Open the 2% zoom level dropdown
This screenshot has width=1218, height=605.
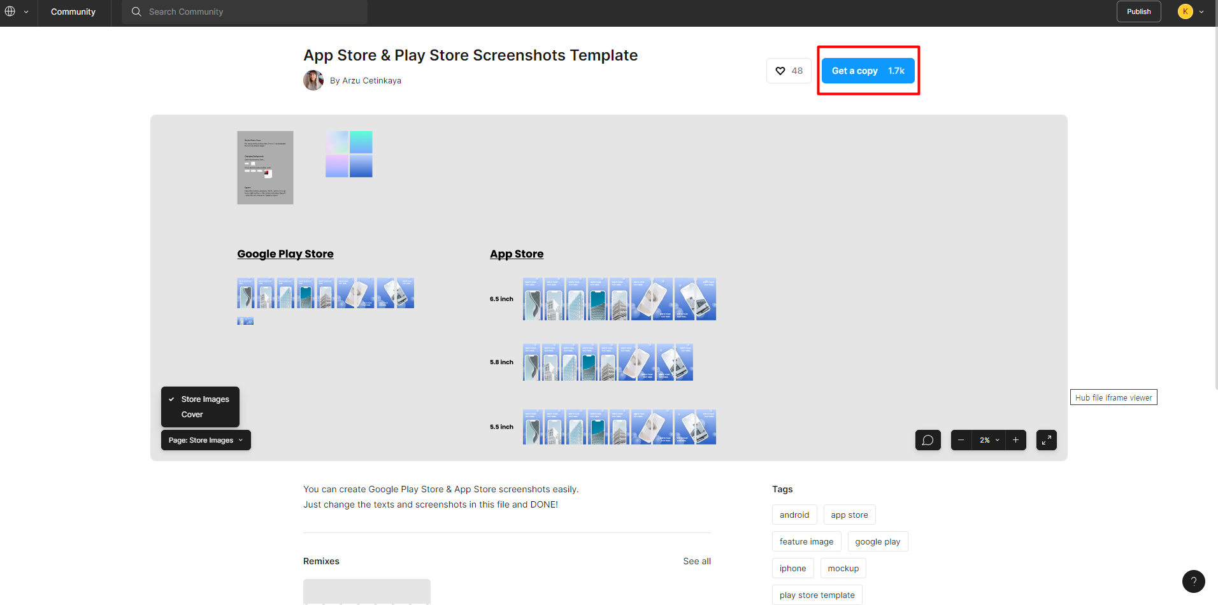point(989,440)
